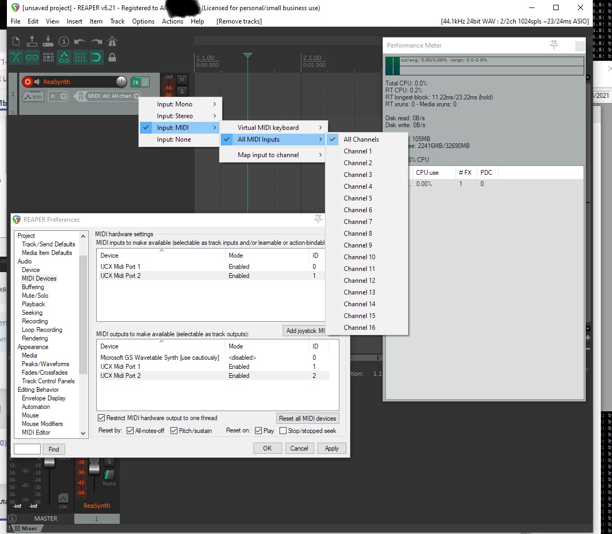Click the Open project upload-arrow icon
Screen dimensions: 612x534
coord(32,41)
